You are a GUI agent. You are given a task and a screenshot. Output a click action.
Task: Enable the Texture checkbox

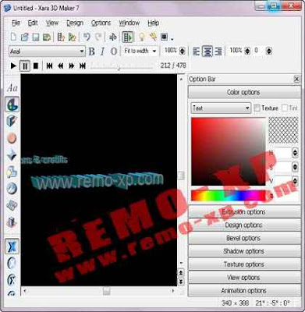(257, 108)
